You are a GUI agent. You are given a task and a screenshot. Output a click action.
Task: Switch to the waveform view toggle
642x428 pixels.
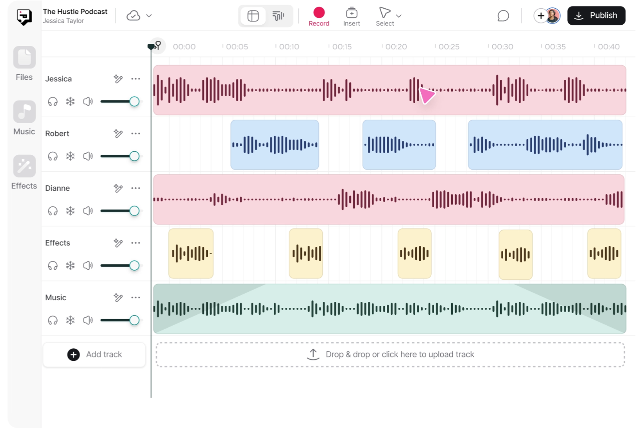(x=278, y=15)
